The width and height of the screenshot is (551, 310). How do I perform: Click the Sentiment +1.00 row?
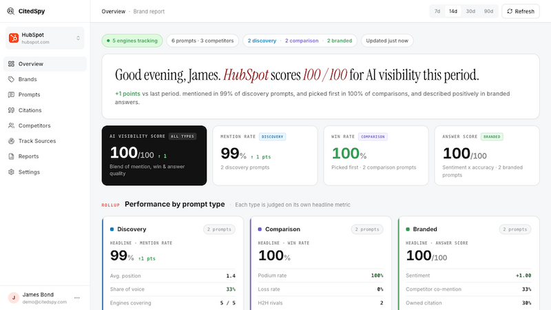(468, 276)
